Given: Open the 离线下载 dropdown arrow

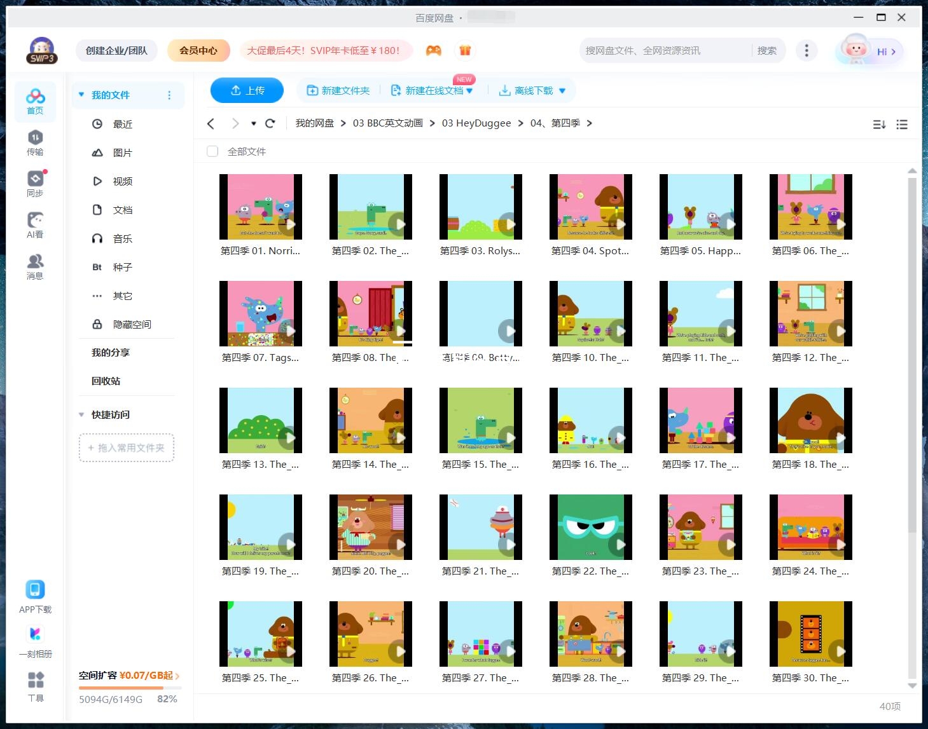Looking at the screenshot, I should pos(562,90).
